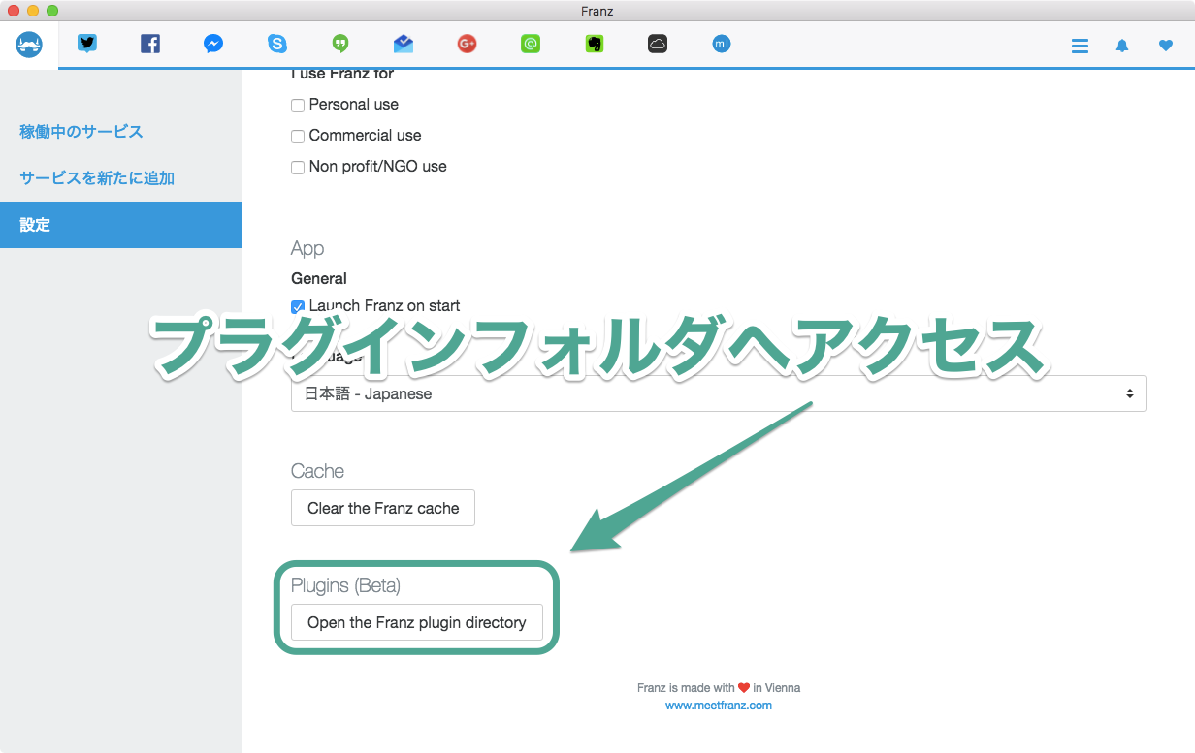Open the blue 'ml' service tab
The height and width of the screenshot is (753, 1195).
[x=721, y=44]
